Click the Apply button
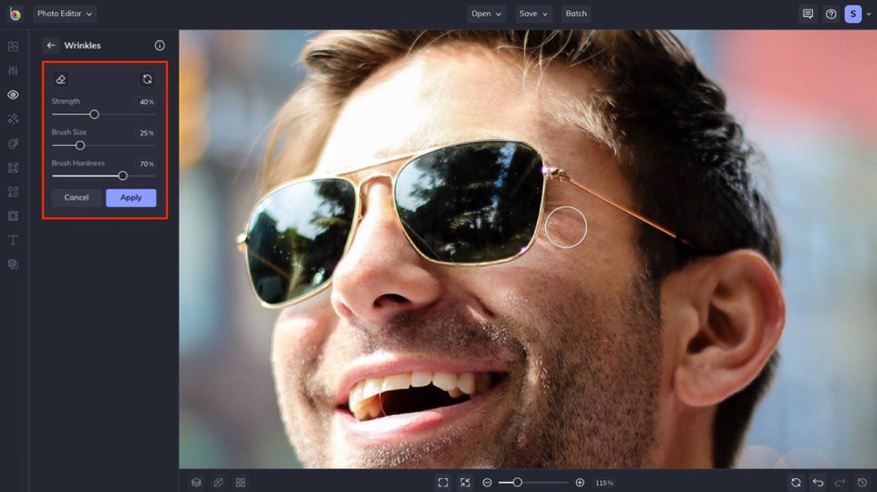The width and height of the screenshot is (877, 492). pos(131,198)
